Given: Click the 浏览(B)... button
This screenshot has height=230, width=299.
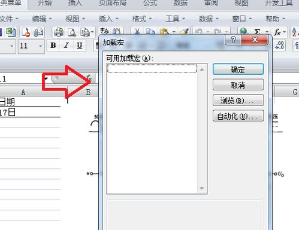Looking at the screenshot, I should pyautogui.click(x=238, y=100).
